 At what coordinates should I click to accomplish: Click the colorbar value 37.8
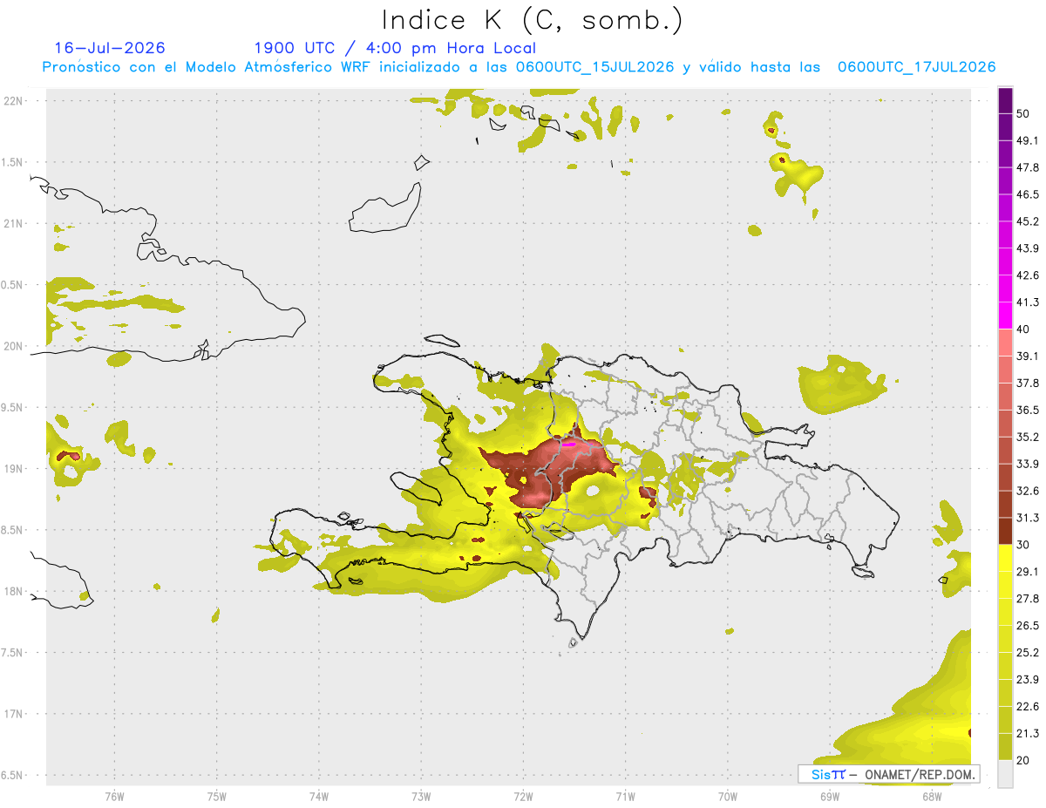click(1027, 383)
